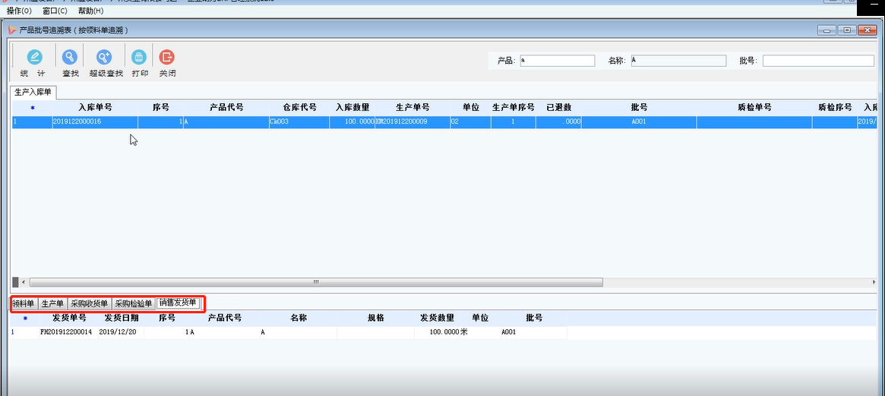Viewport: 885px width, 396px height.
Task: Click the 查找 (Find) magnifier icon
Action: coord(70,58)
